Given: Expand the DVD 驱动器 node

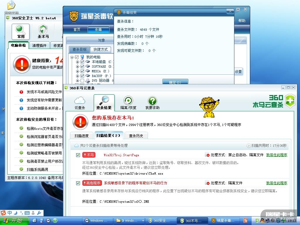Looking at the screenshot, I should (77, 81).
